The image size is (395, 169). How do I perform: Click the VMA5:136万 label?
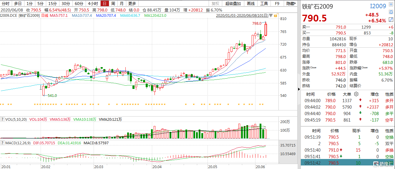60,119
